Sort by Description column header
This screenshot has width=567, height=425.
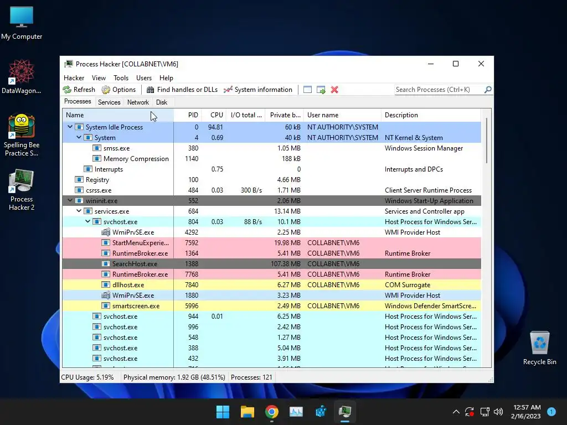(x=431, y=115)
